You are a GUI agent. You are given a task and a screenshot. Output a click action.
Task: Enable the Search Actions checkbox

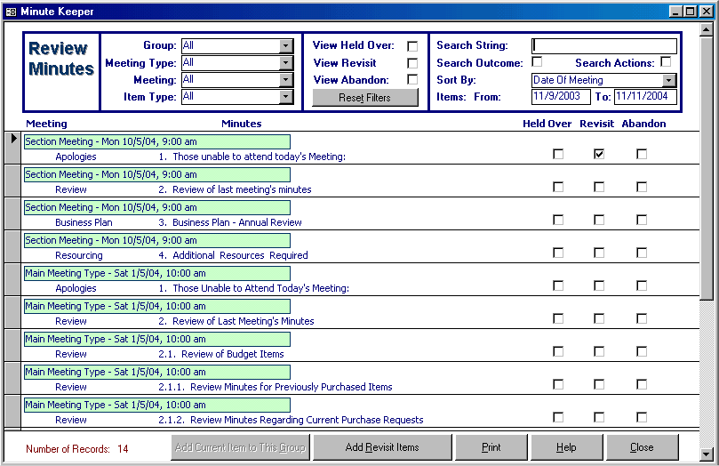click(x=665, y=62)
